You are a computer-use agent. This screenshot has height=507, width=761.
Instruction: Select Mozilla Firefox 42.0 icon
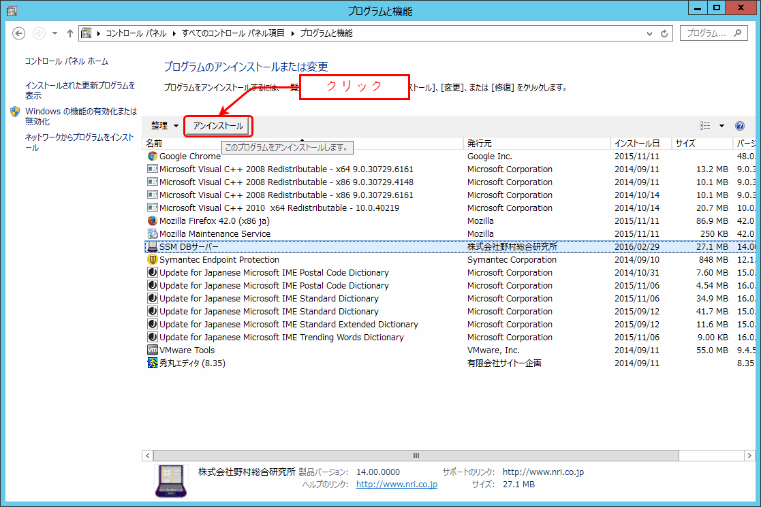153,220
